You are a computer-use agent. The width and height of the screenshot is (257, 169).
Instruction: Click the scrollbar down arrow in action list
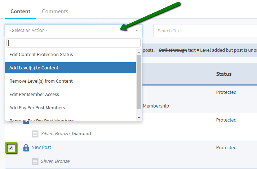139,117
